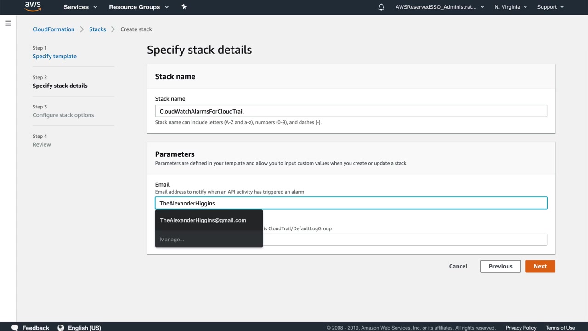Screen dimensions: 588x331
Task: Expand the Resource Groups dropdown
Action: 139,7
